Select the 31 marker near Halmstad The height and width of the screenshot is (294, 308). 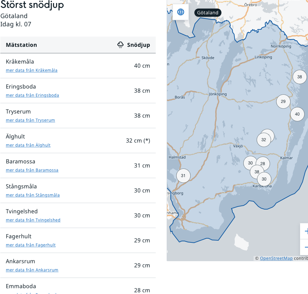coord(183,176)
